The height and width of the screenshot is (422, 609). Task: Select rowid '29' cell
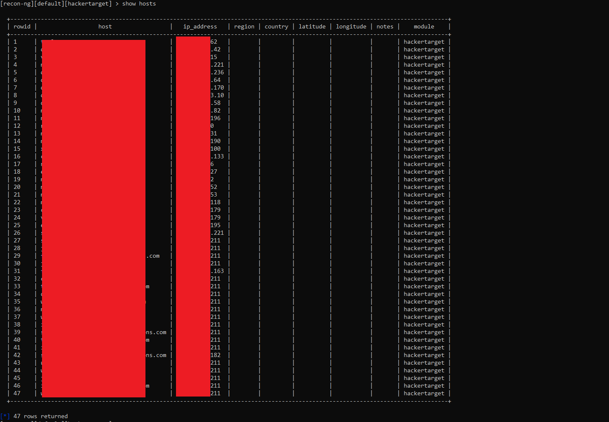17,256
